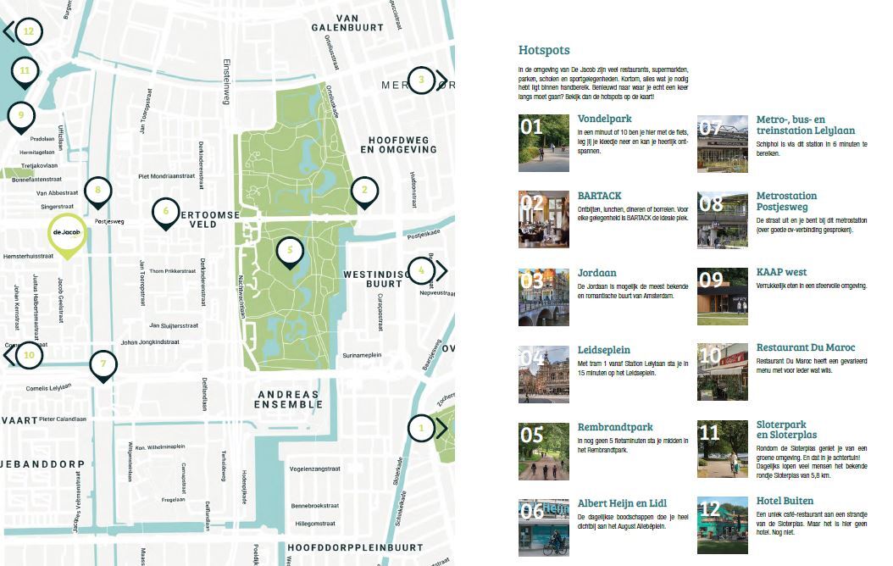
Task: Click the Hotel Buiten thumbnail 12
Action: coord(722,526)
